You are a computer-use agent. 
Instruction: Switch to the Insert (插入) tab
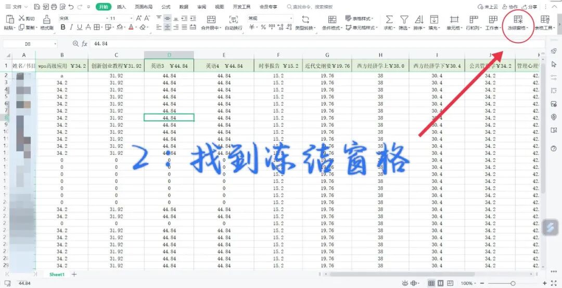[122, 7]
